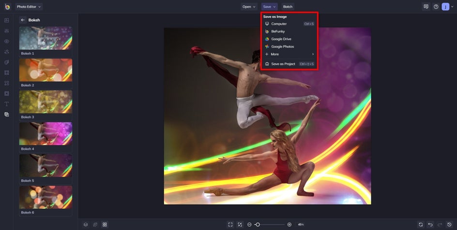The image size is (457, 230).
Task: Open the Effects sparkle icon
Action: [x=6, y=52]
